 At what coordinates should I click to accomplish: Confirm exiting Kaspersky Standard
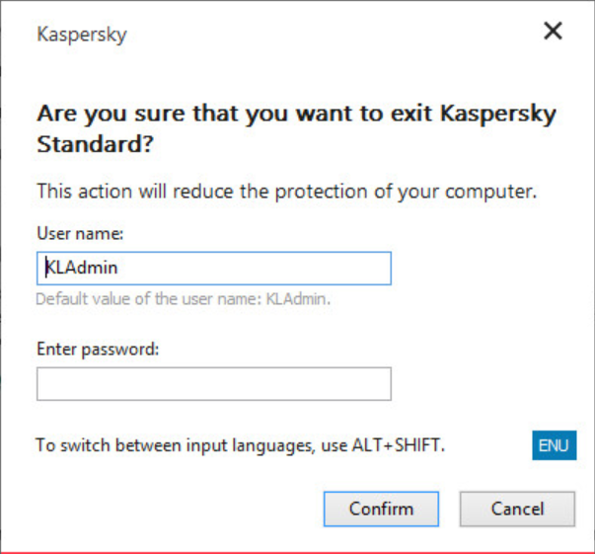pos(381,510)
